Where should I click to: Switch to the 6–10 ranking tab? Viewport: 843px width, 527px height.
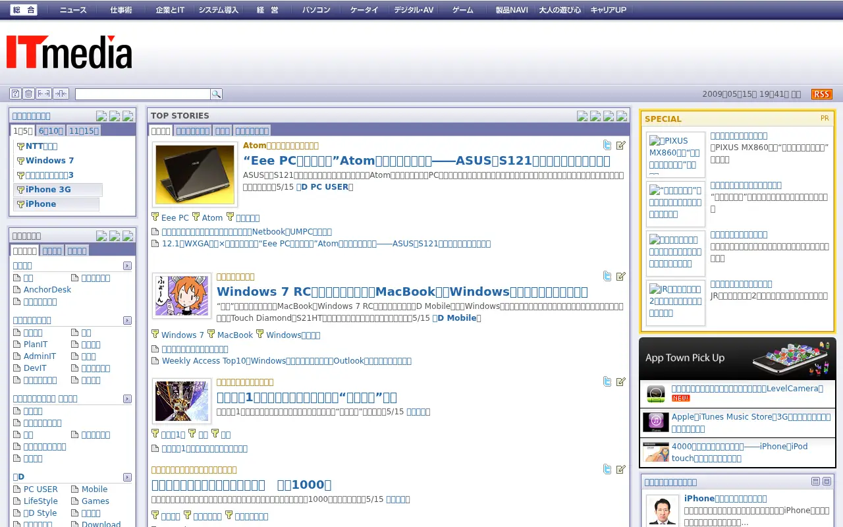click(51, 130)
